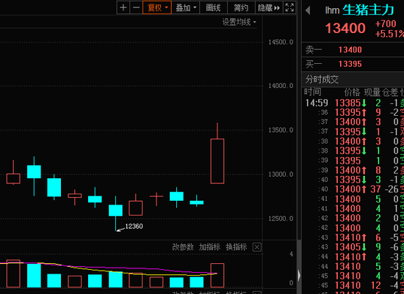Close the volume indicator panel
The image size is (404, 294).
257,247
